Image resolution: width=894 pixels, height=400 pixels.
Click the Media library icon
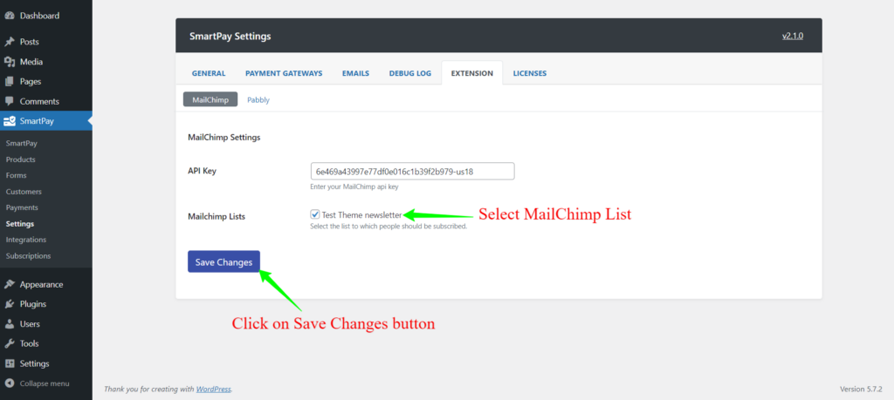[9, 62]
